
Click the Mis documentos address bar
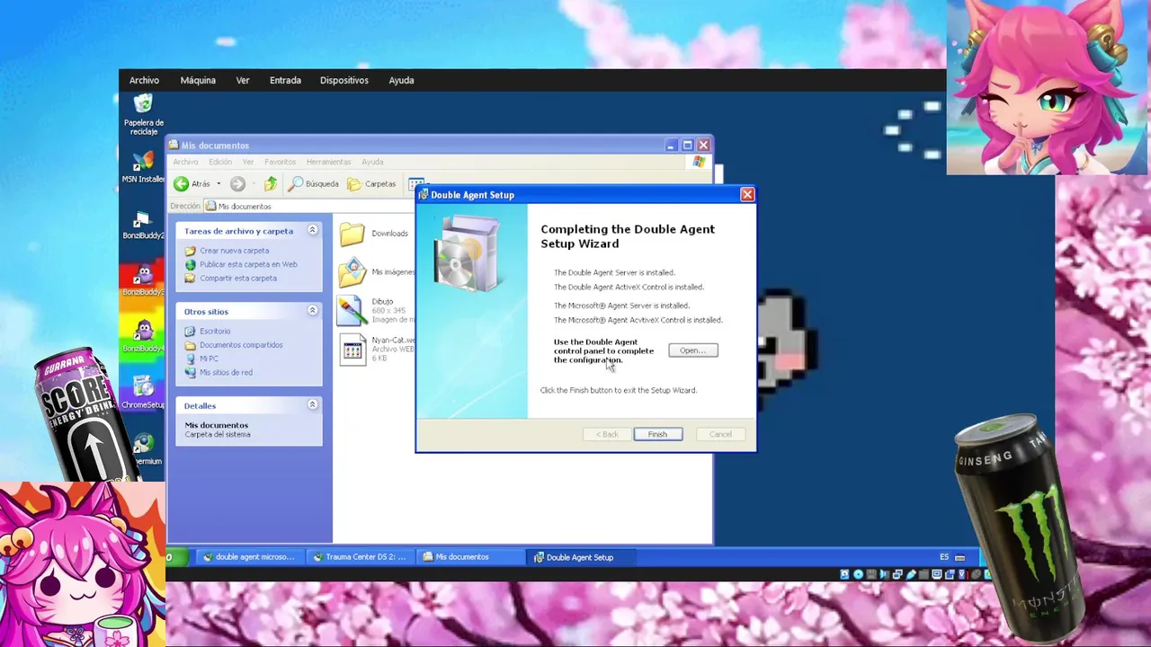(311, 206)
